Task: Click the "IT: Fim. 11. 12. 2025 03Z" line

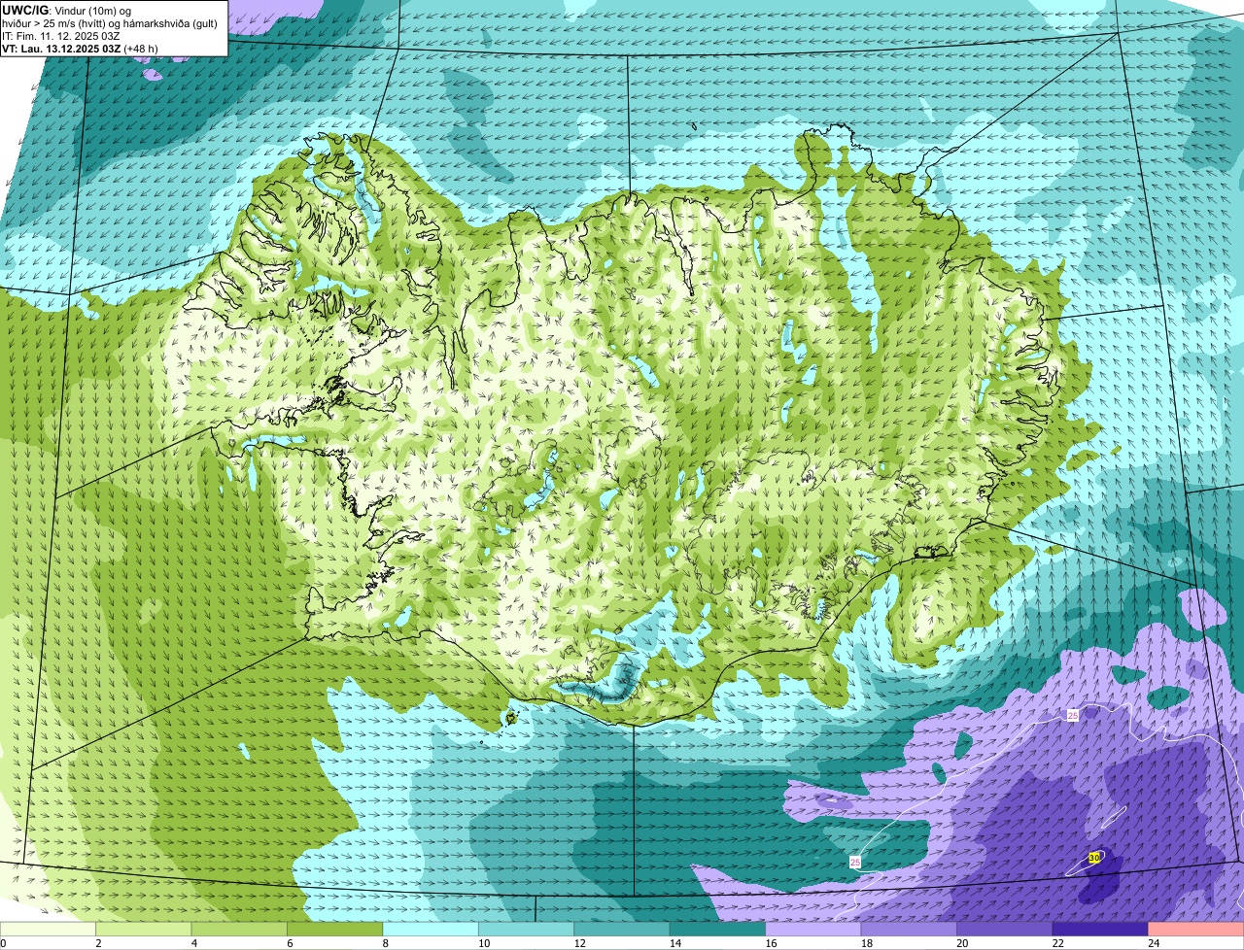Action: point(61,36)
